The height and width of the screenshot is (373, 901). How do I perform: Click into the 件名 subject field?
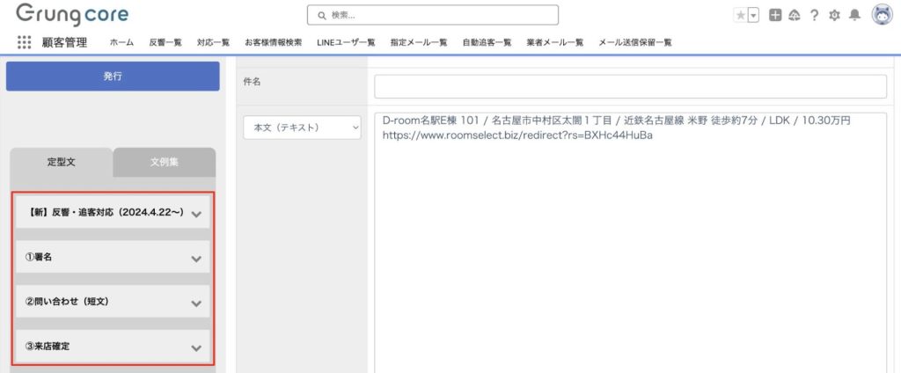point(630,86)
